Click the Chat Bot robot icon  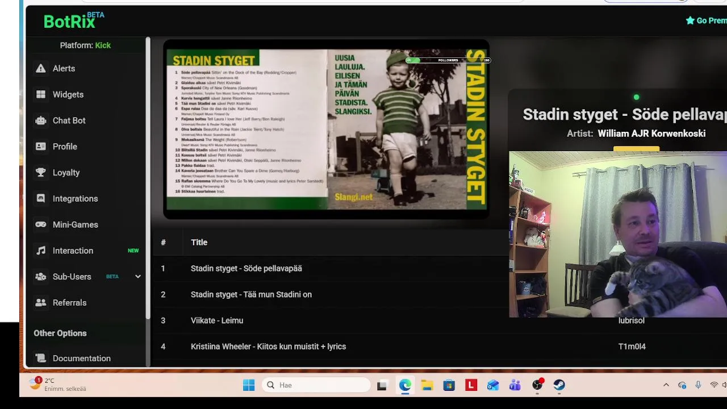[x=40, y=120]
